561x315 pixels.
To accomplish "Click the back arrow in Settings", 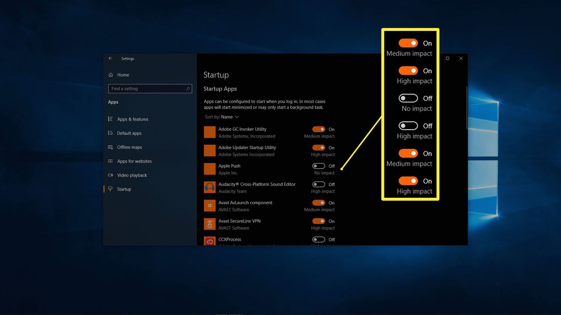I will [110, 58].
